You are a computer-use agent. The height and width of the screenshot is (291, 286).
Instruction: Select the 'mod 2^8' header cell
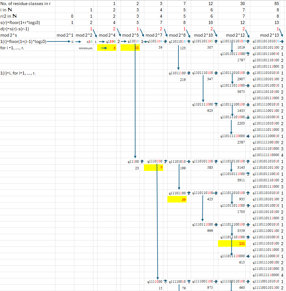click(x=177, y=35)
